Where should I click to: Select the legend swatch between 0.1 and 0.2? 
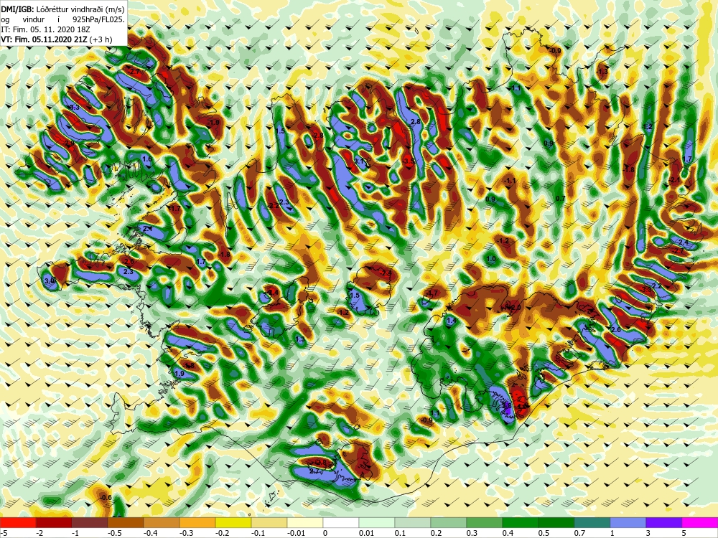pyautogui.click(x=413, y=522)
